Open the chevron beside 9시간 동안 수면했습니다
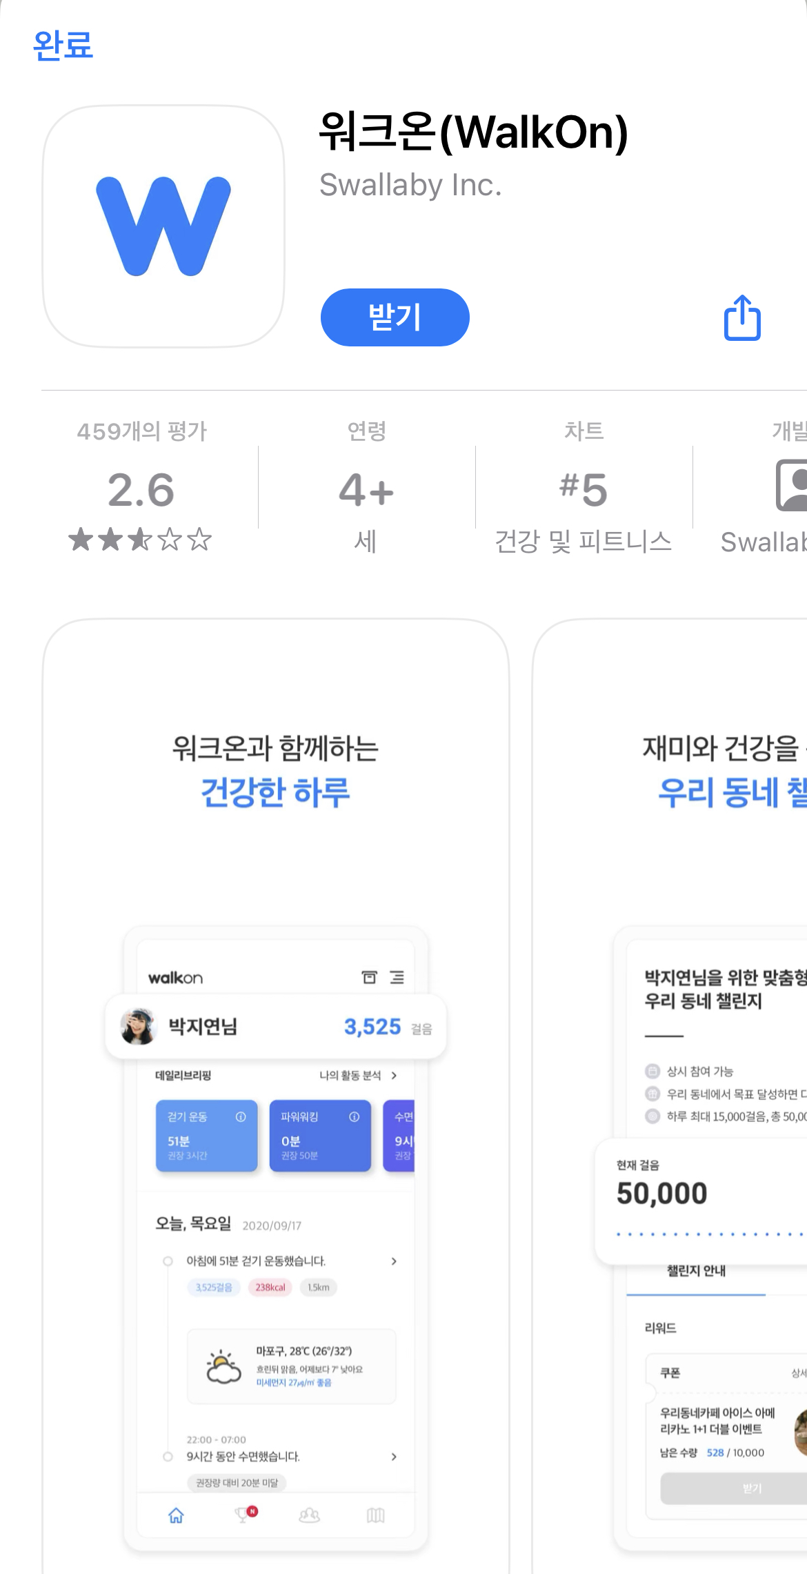The image size is (807, 1574). (x=394, y=1457)
